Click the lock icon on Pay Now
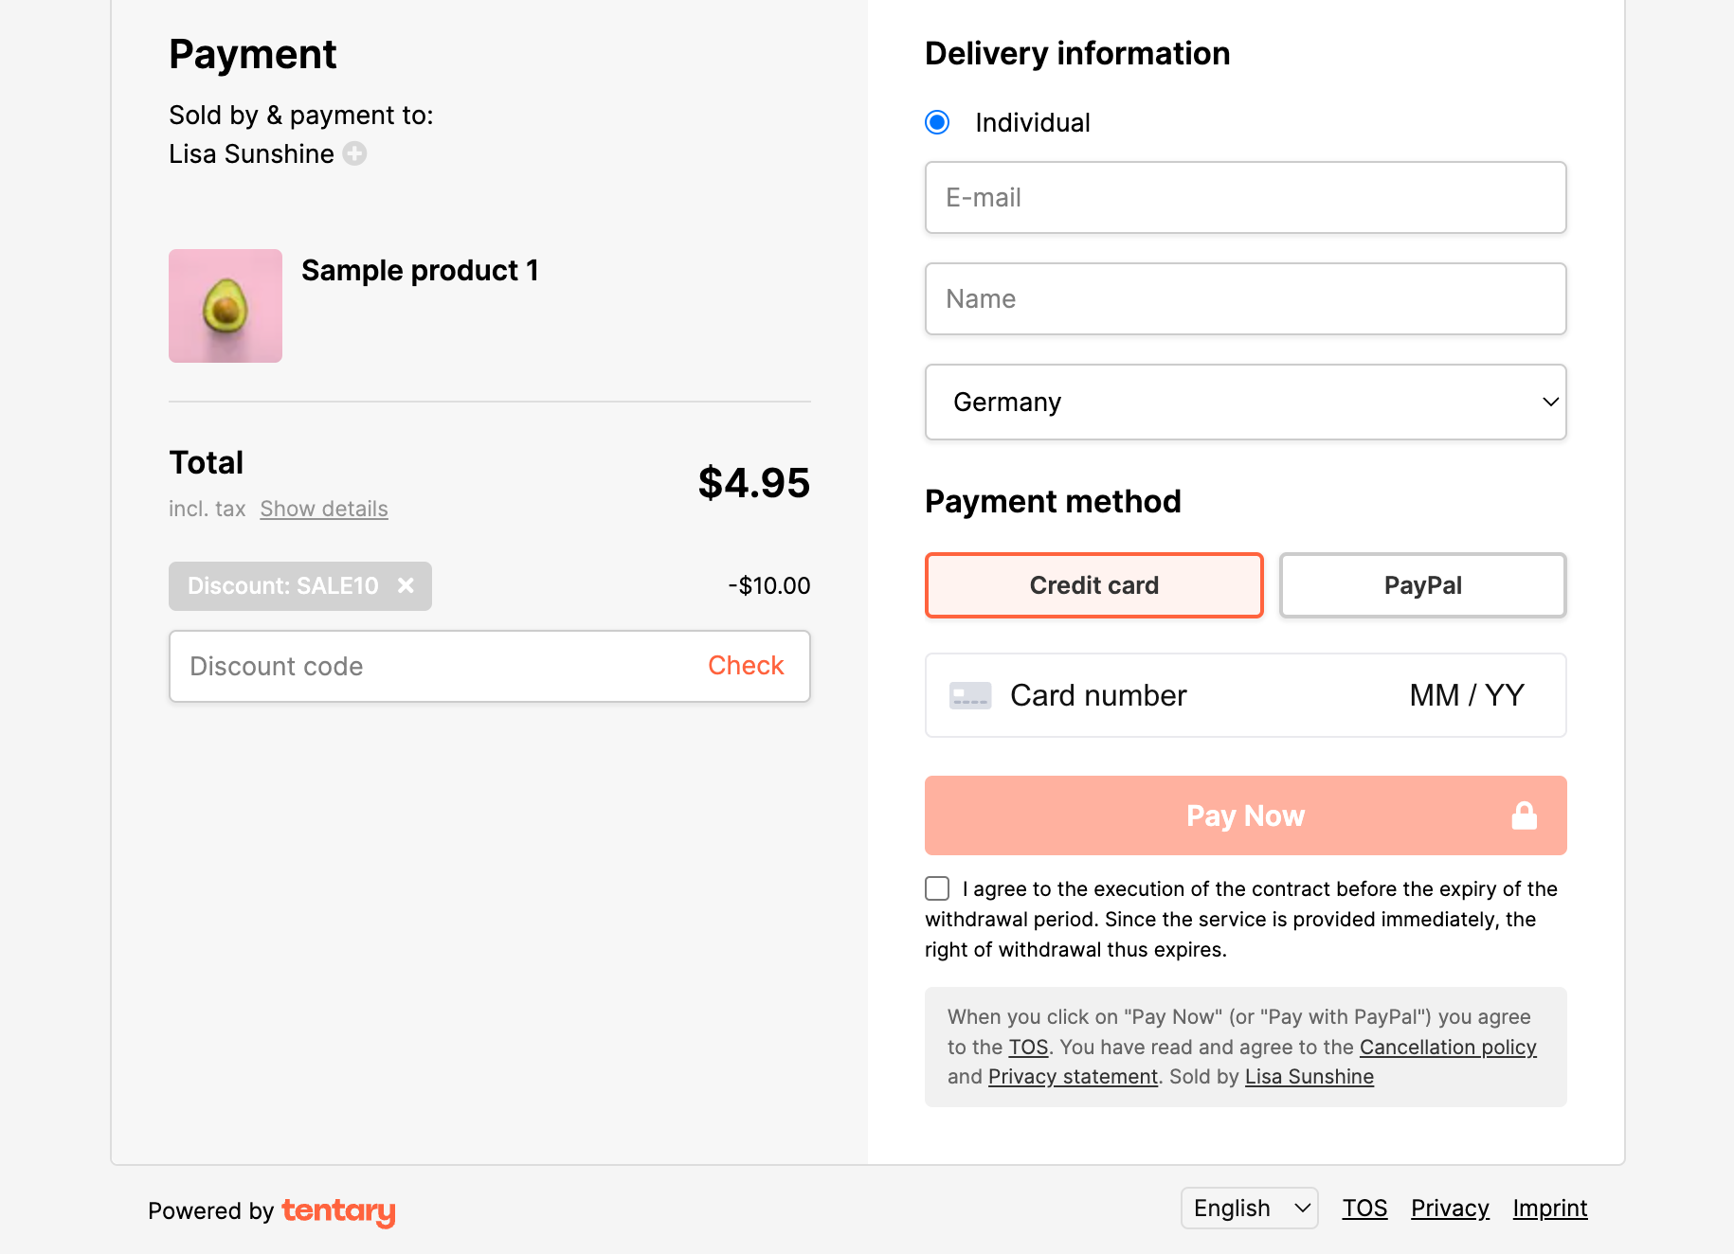Viewport: 1734px width, 1254px height. click(x=1524, y=815)
